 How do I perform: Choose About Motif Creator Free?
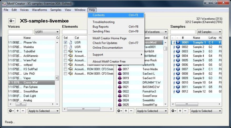[x=116, y=62]
